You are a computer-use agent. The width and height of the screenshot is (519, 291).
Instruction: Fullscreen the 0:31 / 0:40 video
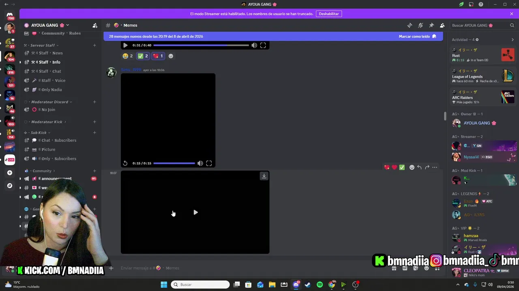click(263, 45)
